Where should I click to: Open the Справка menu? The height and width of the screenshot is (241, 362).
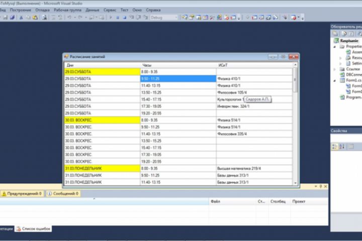point(153,10)
